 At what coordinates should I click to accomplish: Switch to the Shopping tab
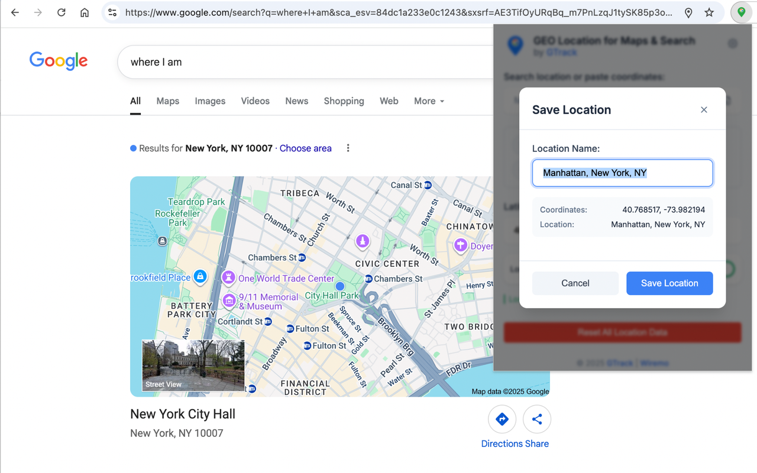pos(344,101)
